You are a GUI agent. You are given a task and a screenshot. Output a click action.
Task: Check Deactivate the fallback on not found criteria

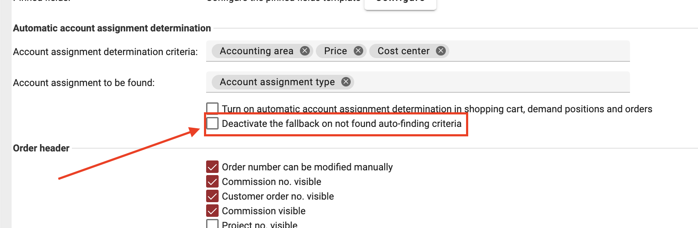click(x=213, y=123)
